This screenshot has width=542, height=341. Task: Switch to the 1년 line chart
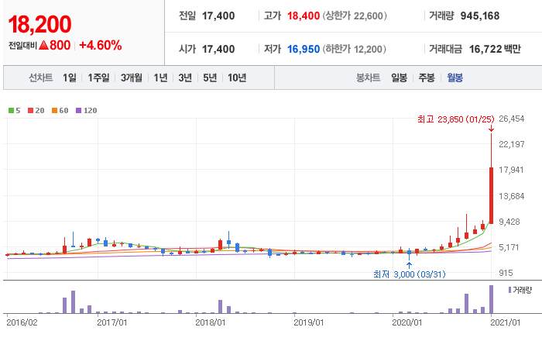pos(160,77)
